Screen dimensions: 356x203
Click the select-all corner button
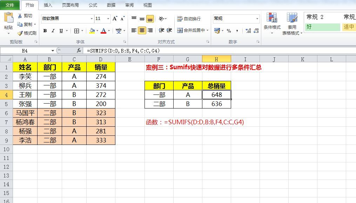(6, 59)
